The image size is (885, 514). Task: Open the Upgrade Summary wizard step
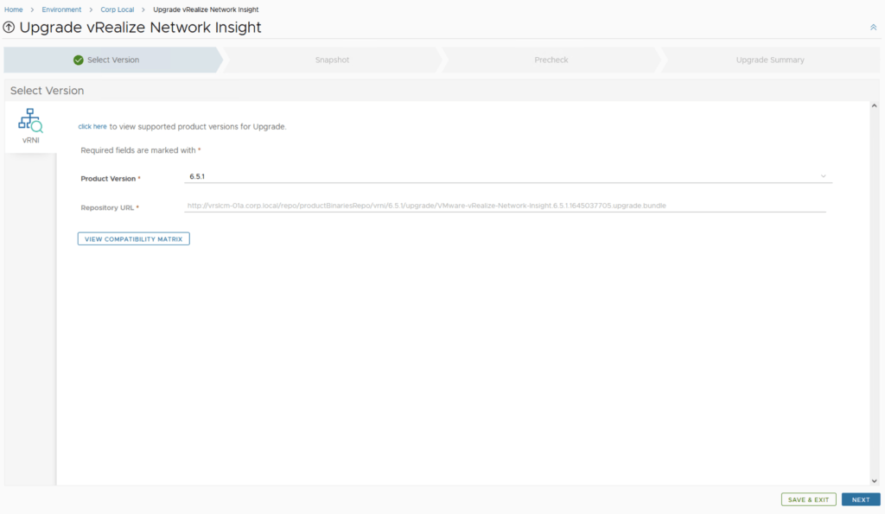(x=769, y=60)
